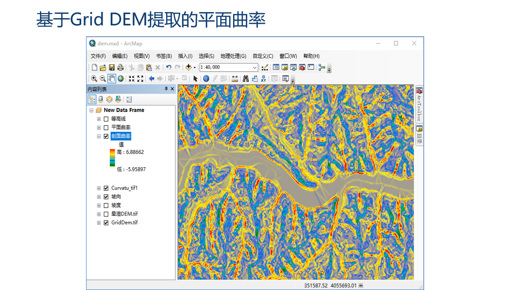This screenshot has width=532, height=290.
Task: Select the GridDem.tif layer name
Action: [124, 223]
